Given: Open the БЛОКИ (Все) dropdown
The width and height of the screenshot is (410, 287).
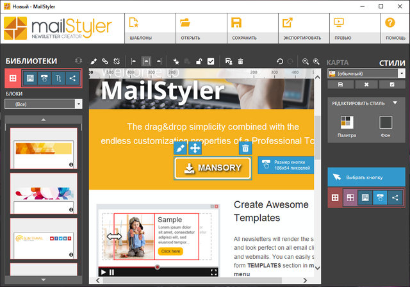Looking at the screenshot, I should [44, 104].
